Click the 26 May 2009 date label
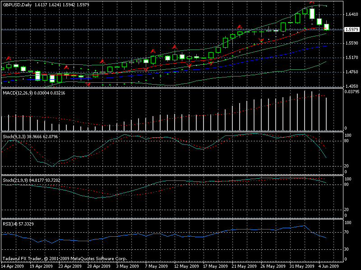The width and height of the screenshot is (361, 270). point(273,266)
